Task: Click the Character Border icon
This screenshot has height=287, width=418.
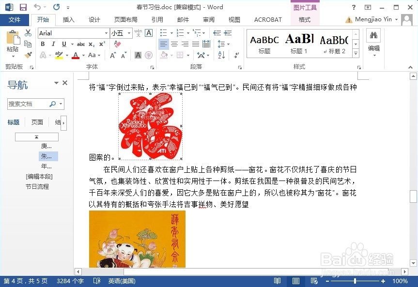Action: 149,33
